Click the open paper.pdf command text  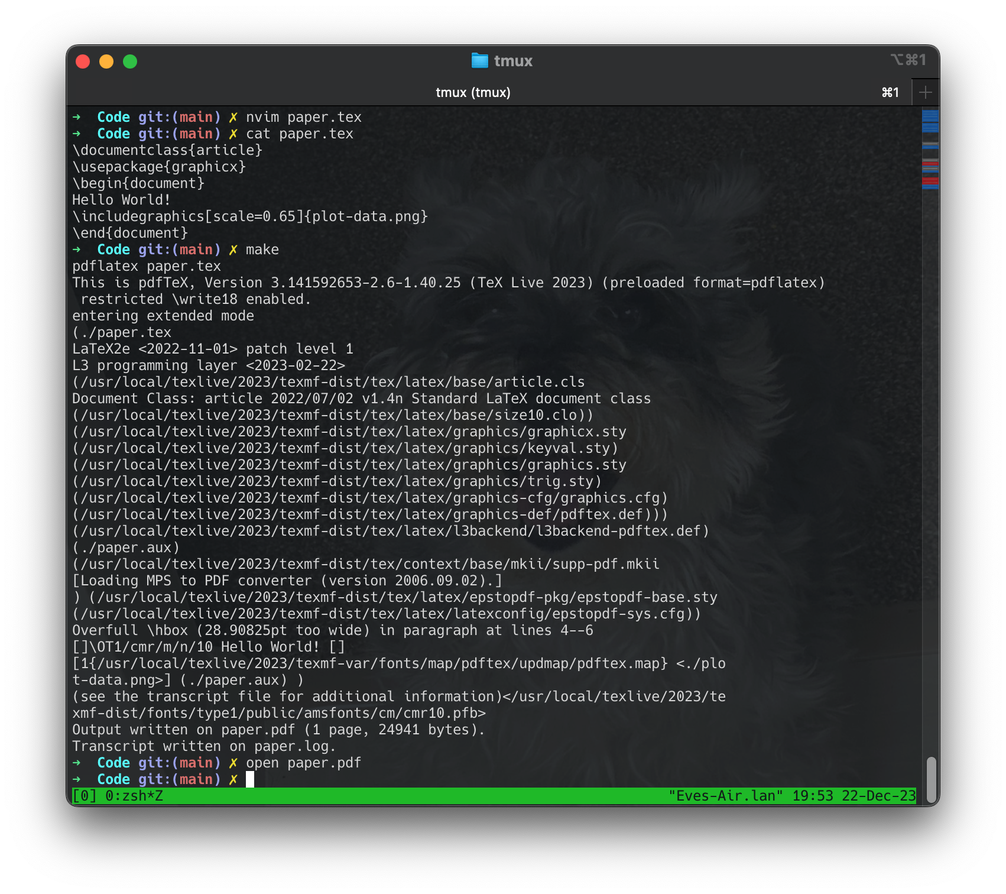pos(303,763)
